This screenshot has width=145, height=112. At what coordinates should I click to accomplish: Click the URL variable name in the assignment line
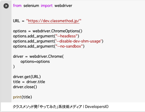[17, 21]
